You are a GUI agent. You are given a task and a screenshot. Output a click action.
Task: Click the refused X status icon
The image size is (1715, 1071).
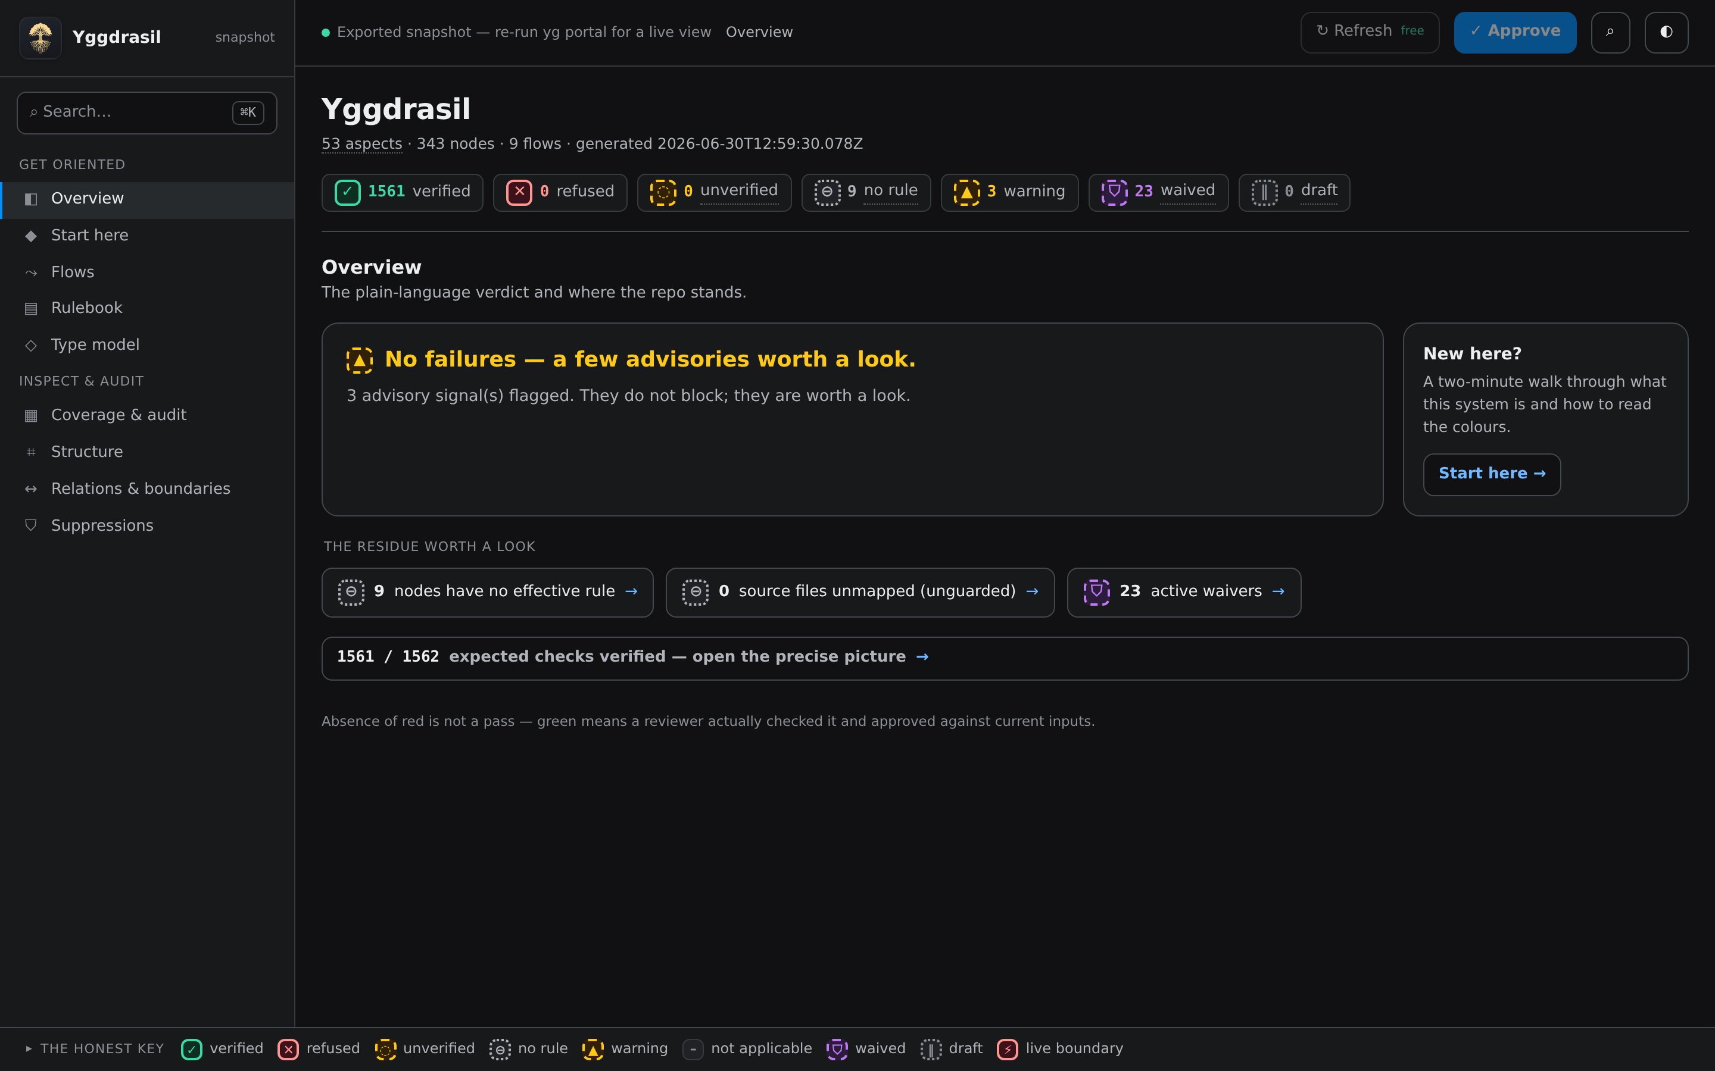coord(519,192)
